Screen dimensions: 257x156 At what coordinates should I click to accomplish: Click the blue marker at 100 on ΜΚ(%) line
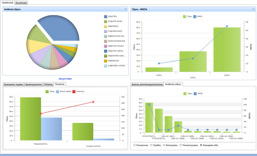click(x=149, y=104)
